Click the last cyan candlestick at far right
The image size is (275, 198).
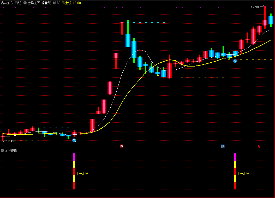[x=271, y=20]
